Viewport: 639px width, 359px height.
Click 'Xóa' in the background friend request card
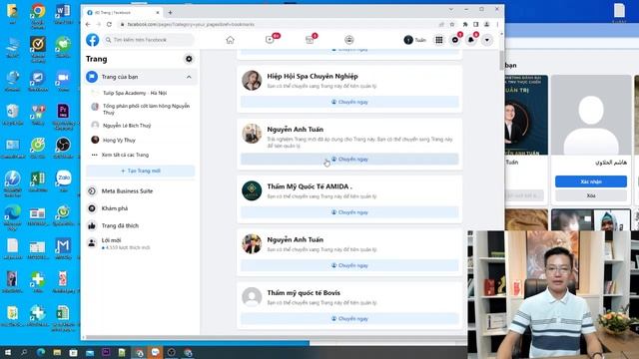[590, 195]
